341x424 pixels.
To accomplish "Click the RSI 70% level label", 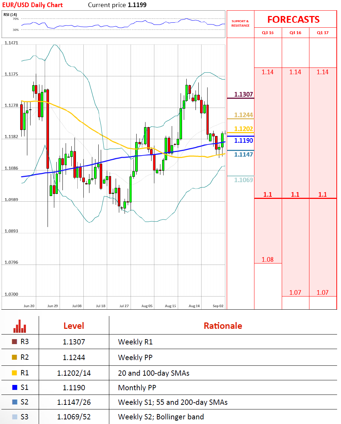I will click(x=16, y=19).
